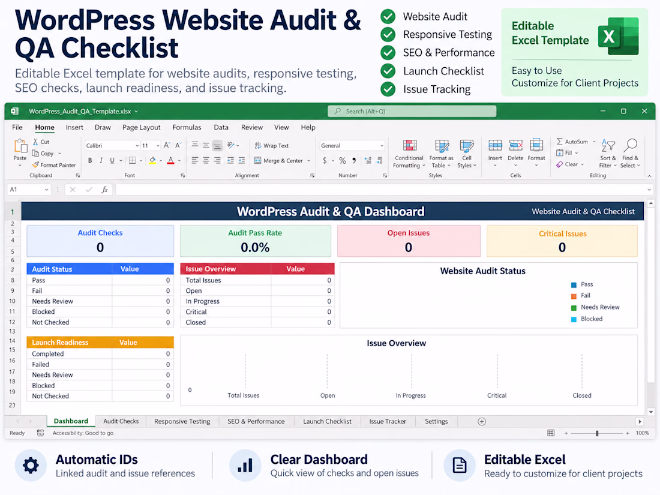Toggle Center horizontal alignment
Image resolution: width=660 pixels, height=495 pixels.
pos(206,160)
